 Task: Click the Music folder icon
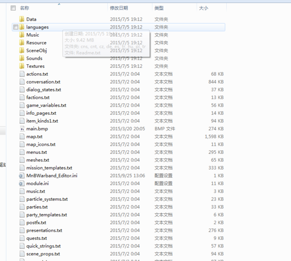22,35
